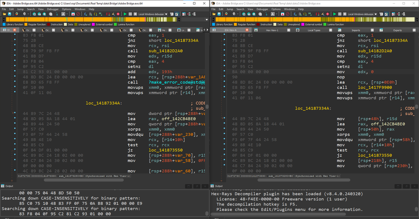Open navigation band dropdown in left window
This screenshot has height=219, width=419.
click(x=207, y=19)
